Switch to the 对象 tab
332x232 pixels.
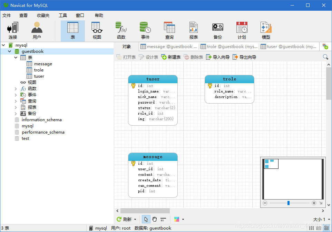click(x=126, y=47)
